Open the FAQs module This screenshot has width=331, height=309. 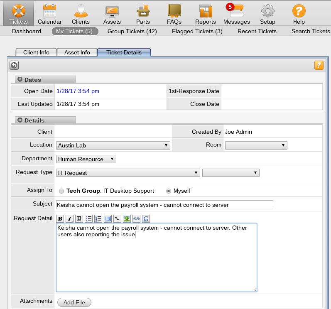pos(174,14)
